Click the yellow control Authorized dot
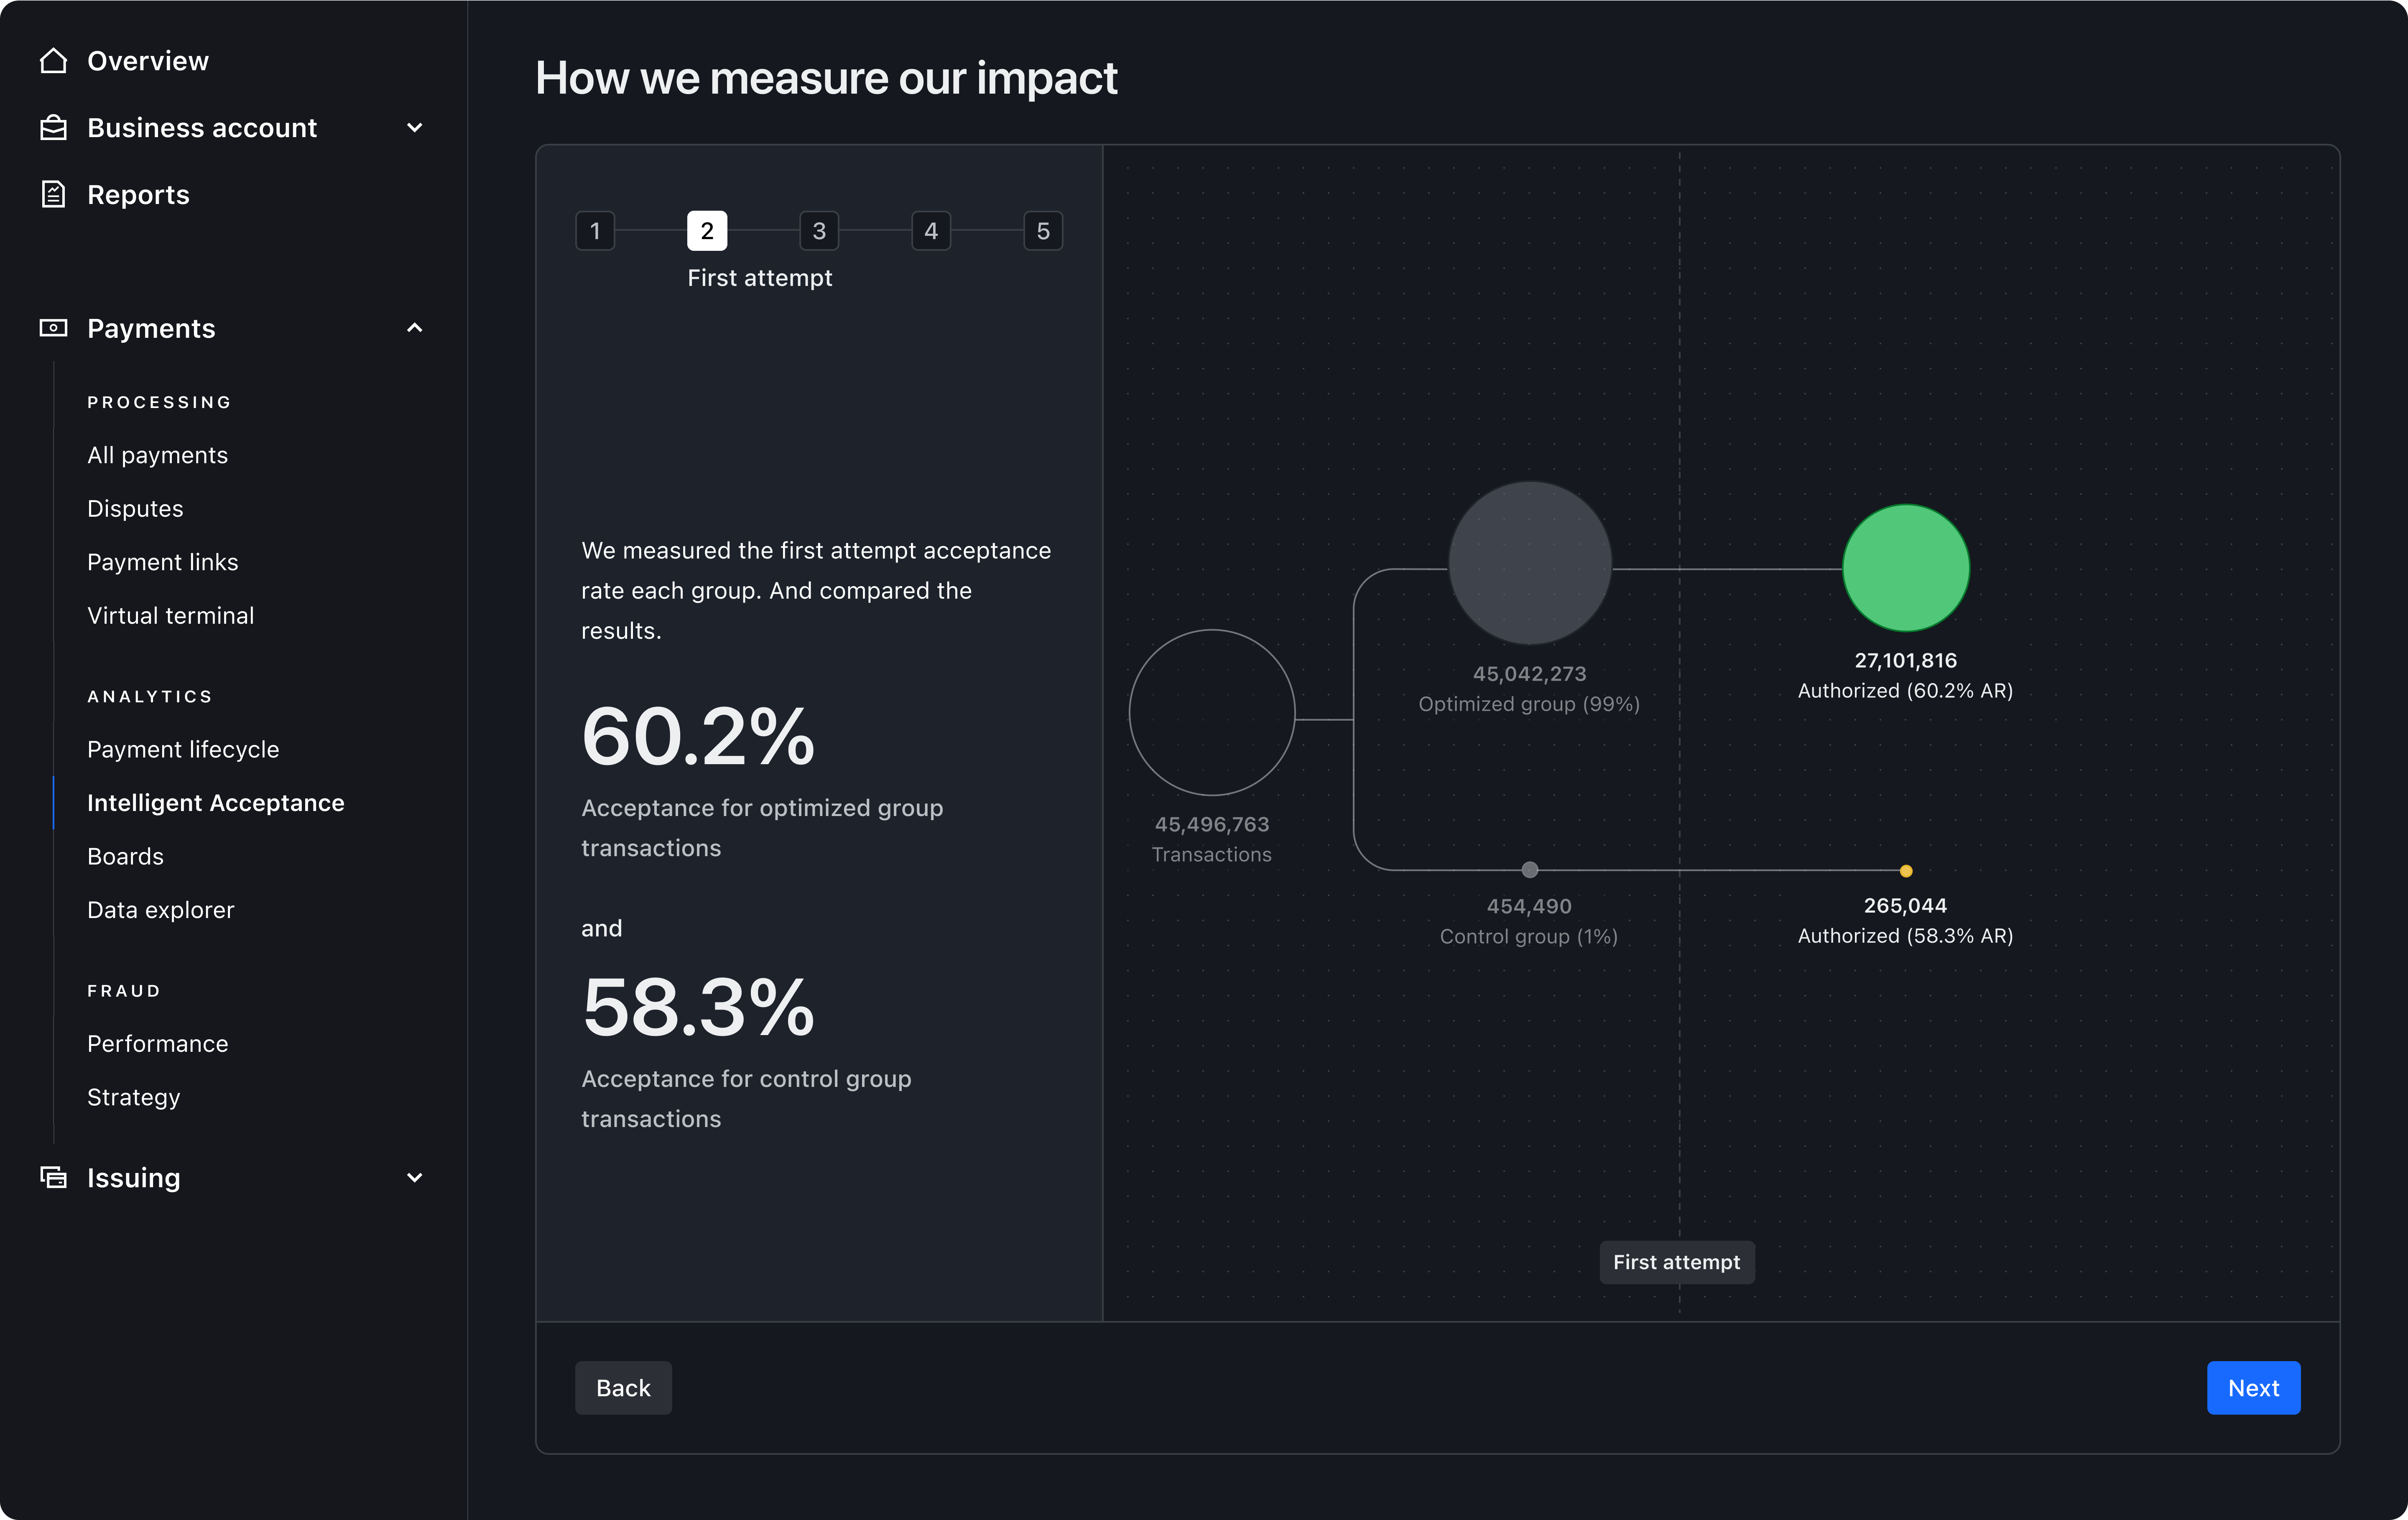 click(1906, 871)
